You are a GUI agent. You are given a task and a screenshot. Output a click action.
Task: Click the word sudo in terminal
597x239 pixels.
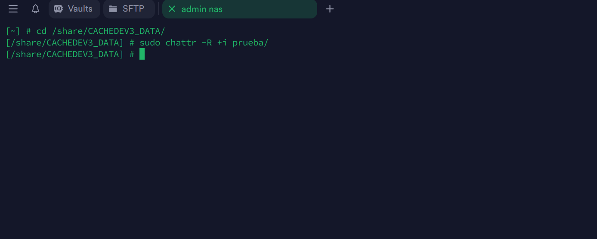coord(150,43)
